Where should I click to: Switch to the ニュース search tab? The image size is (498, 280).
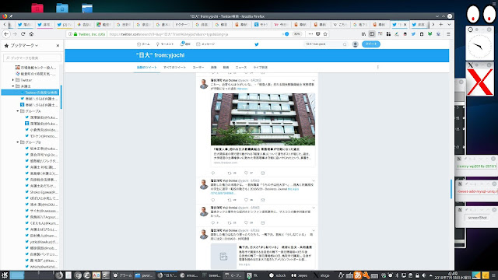pyautogui.click(x=240, y=68)
